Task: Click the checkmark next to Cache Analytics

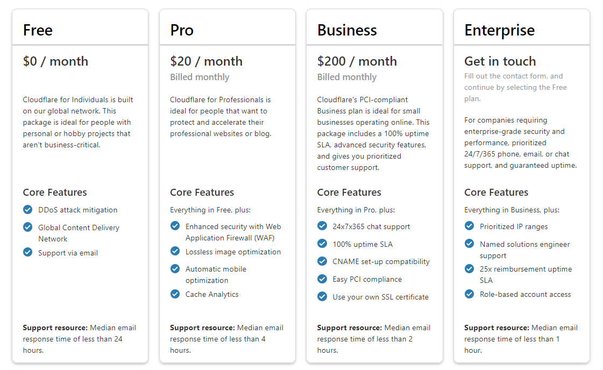Action: coord(175,294)
